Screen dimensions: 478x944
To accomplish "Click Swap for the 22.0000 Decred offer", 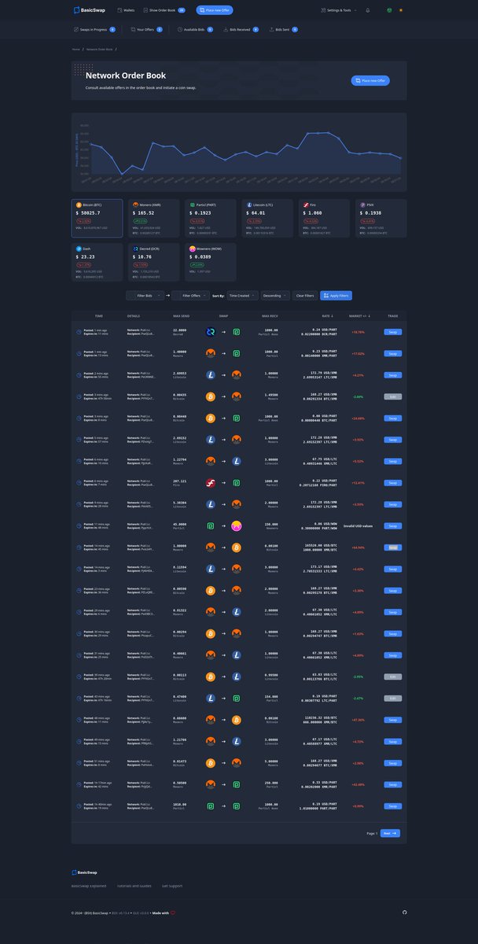I will point(393,332).
